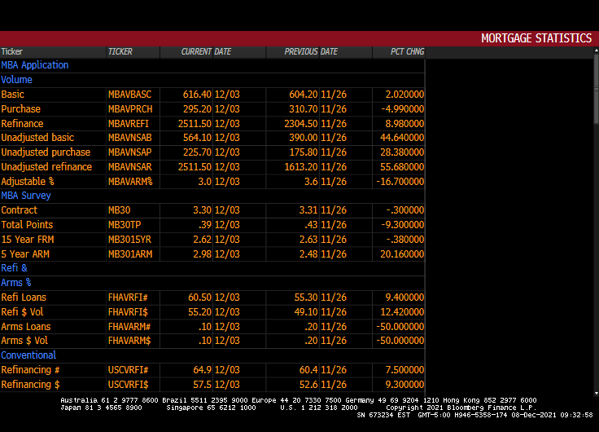This screenshot has width=599, height=432.
Task: Click the 5 Year ARM row label
Action: [x=27, y=254]
